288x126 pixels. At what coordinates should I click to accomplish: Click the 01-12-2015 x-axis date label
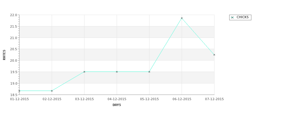pos(19,99)
